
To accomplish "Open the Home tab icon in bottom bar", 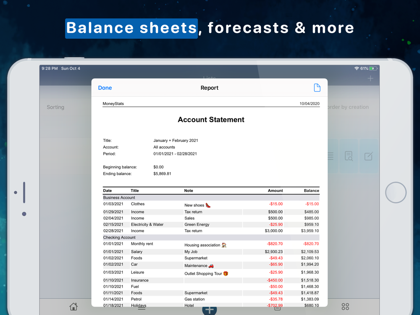I will point(73,307).
